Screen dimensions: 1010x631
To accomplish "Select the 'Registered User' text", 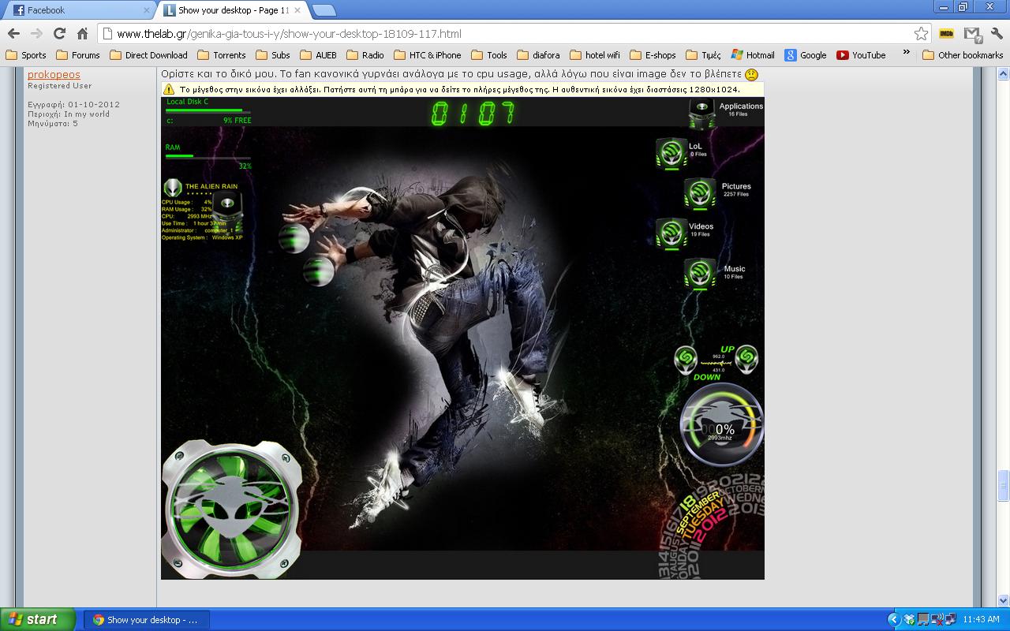I will point(60,86).
